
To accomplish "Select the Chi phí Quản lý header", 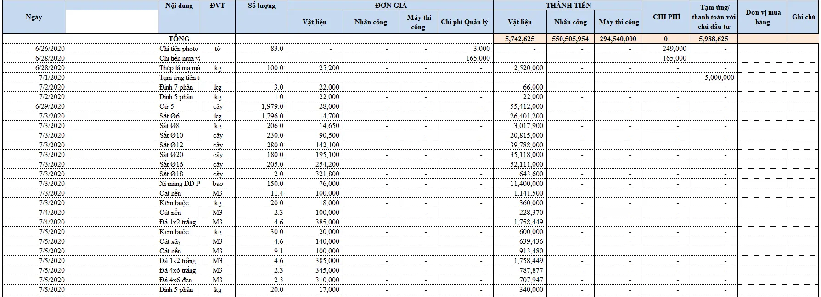I will (465, 22).
